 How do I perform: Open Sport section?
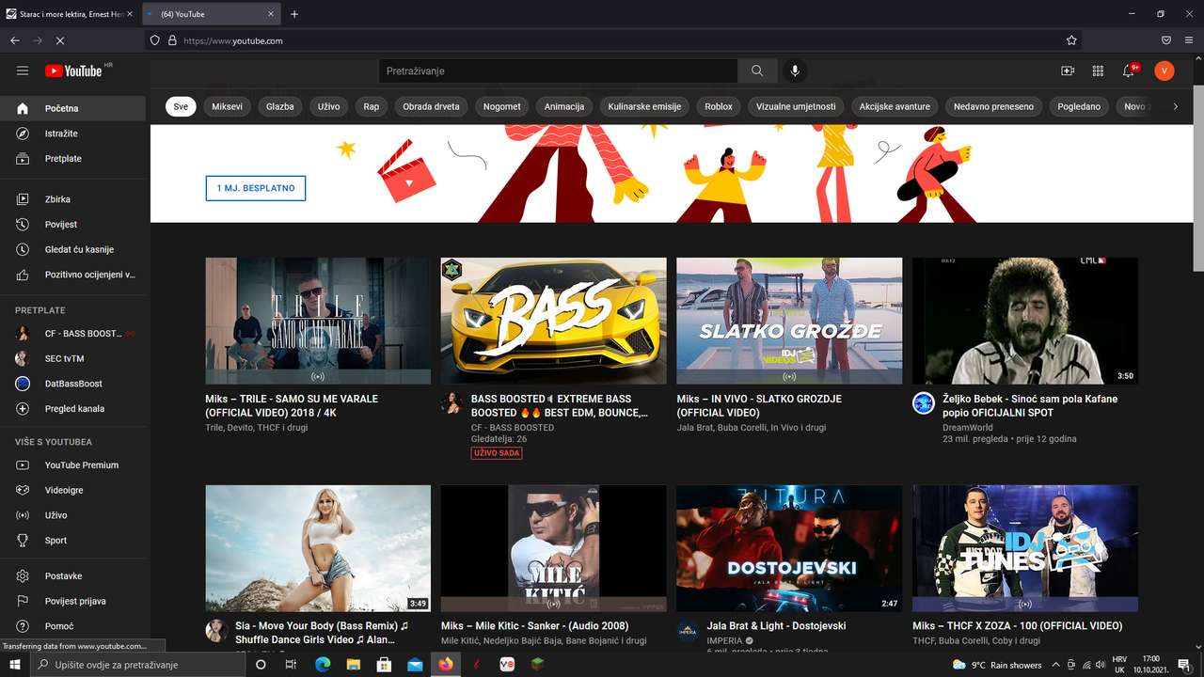[x=74, y=541]
